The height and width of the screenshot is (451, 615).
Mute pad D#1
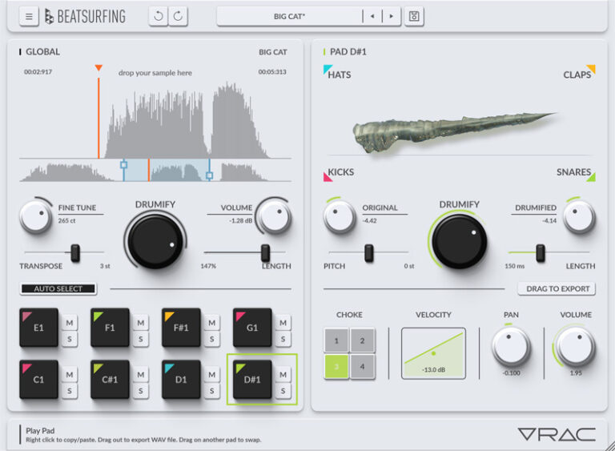(x=283, y=375)
